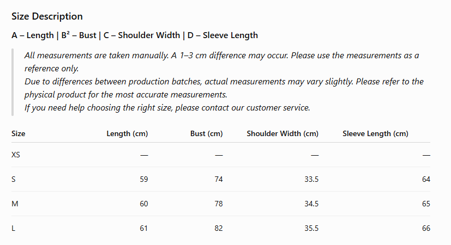Click the shoulder width value 35.5

pyautogui.click(x=311, y=228)
